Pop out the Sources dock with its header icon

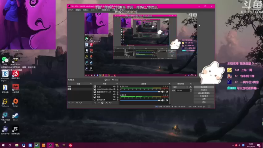click(117, 84)
